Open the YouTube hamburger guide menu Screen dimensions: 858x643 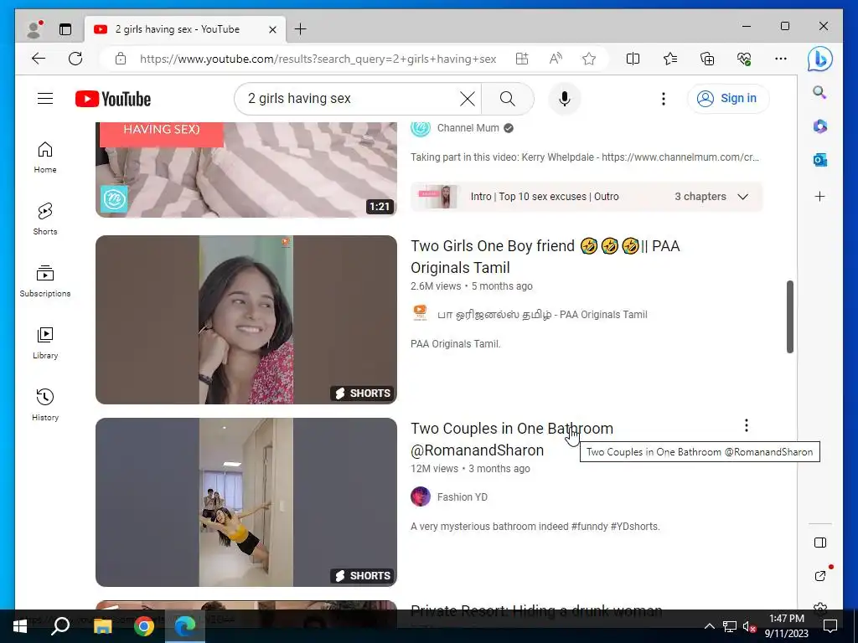(x=45, y=99)
